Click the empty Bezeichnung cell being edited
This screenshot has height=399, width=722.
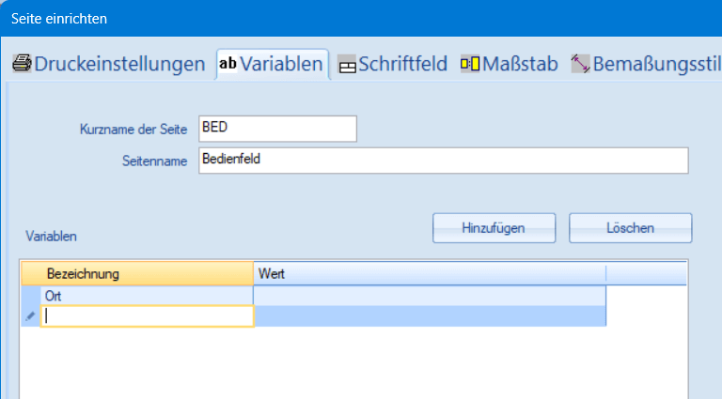(x=148, y=317)
